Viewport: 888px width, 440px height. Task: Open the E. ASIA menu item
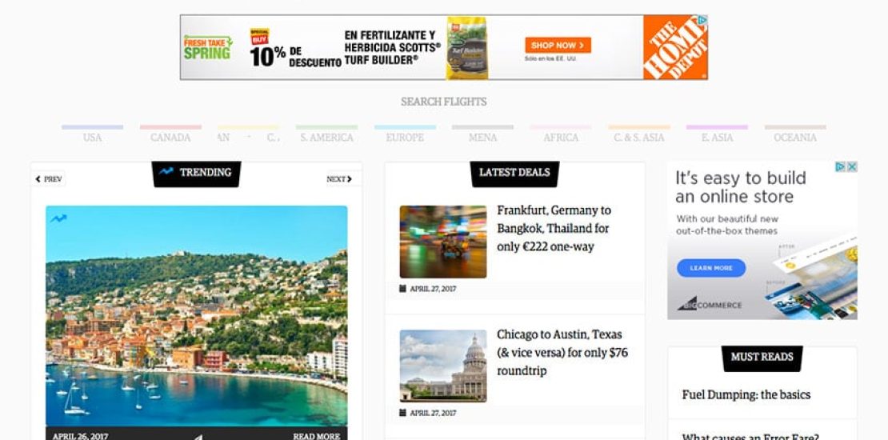pyautogui.click(x=717, y=138)
